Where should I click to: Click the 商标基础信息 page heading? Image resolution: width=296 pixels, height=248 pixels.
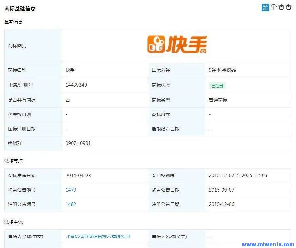(x=20, y=9)
